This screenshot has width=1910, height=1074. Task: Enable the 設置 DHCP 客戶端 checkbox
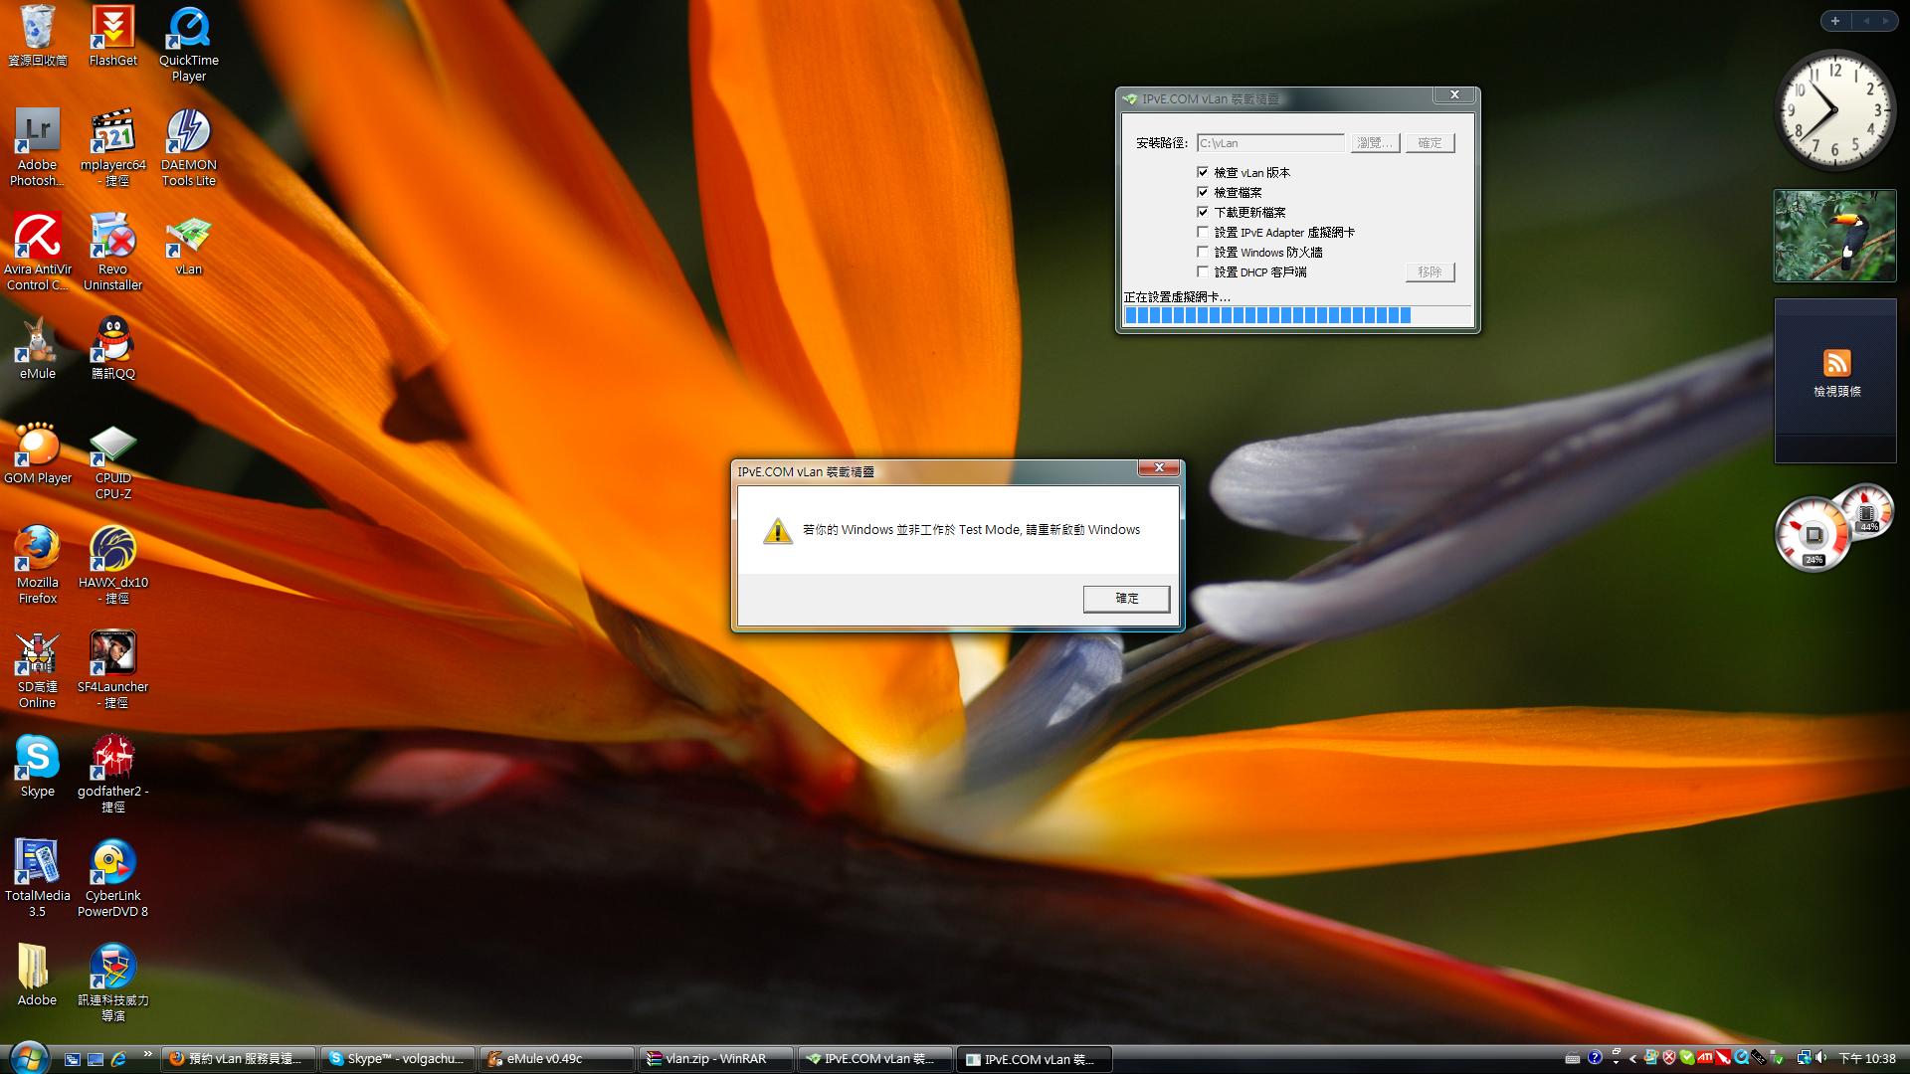[x=1203, y=271]
